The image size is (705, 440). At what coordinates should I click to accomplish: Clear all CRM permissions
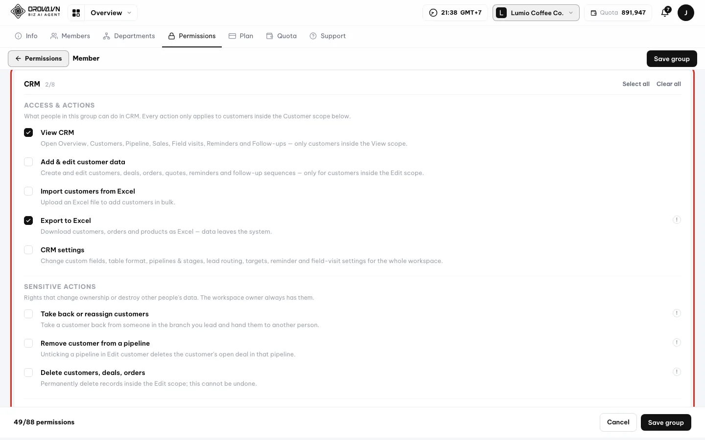click(669, 84)
